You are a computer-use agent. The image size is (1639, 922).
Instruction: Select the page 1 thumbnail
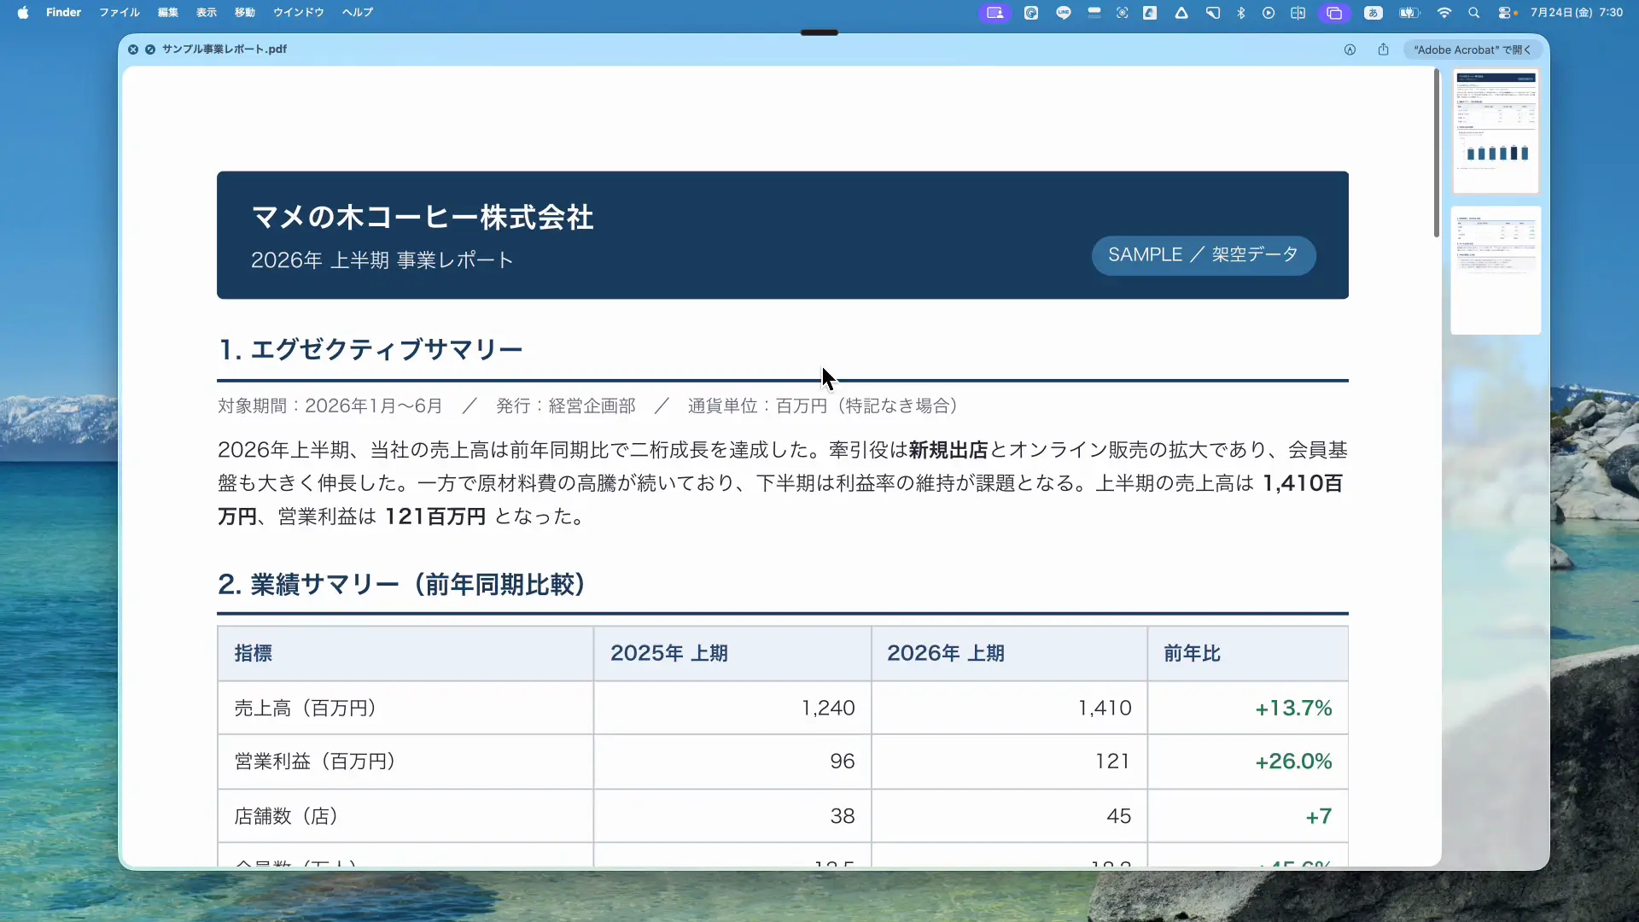tap(1496, 131)
